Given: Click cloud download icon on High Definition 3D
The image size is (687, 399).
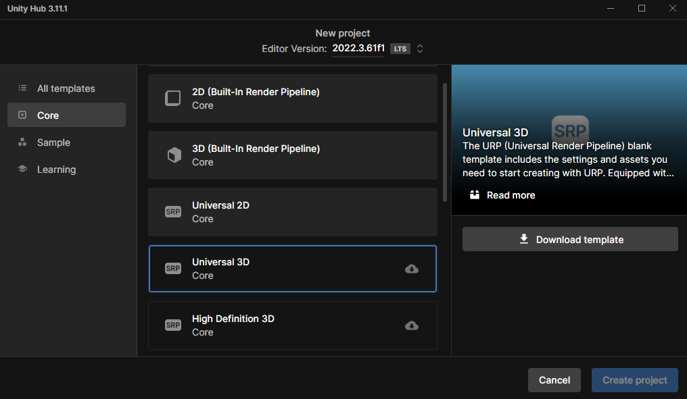Looking at the screenshot, I should tap(411, 325).
